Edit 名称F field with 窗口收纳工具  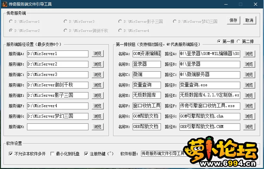(x=147, y=106)
